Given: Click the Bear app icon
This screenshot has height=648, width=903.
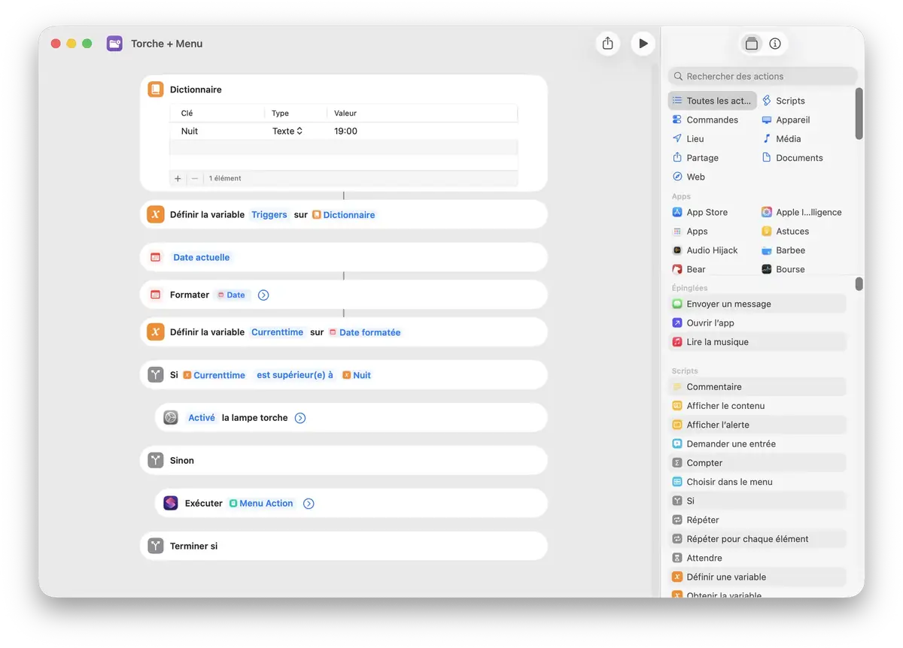Looking at the screenshot, I should pos(677,269).
